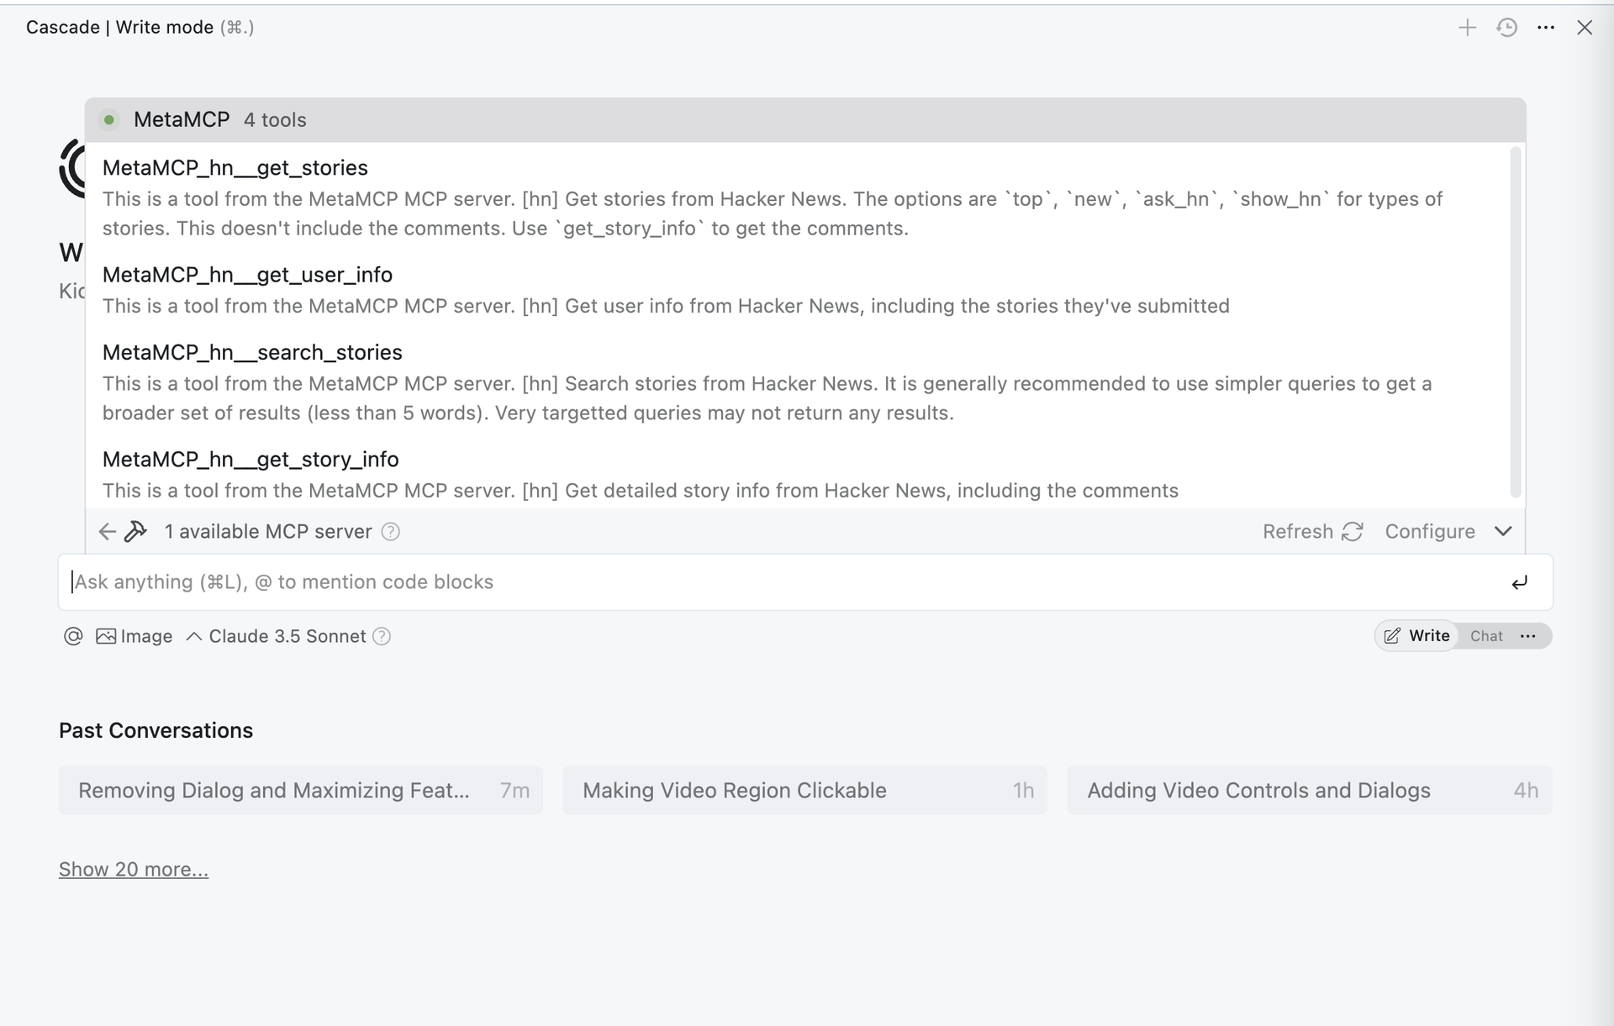Click the @ mention icon
This screenshot has height=1026, width=1614.
(73, 636)
